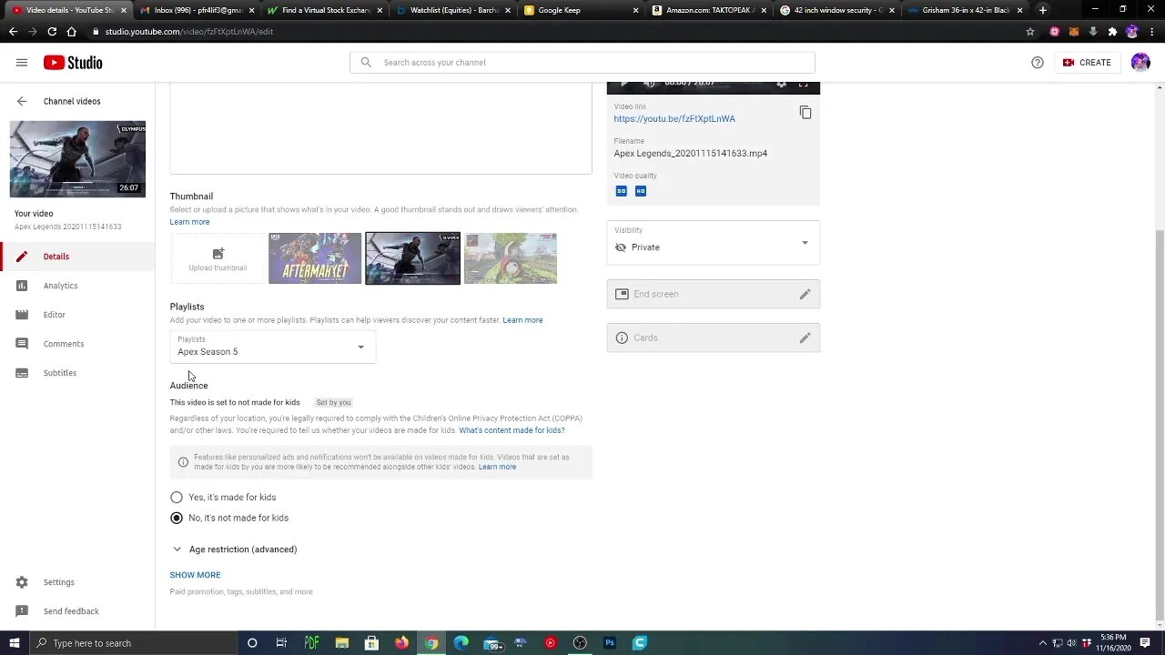
Task: Click the SD video quality badge
Action: point(622,191)
